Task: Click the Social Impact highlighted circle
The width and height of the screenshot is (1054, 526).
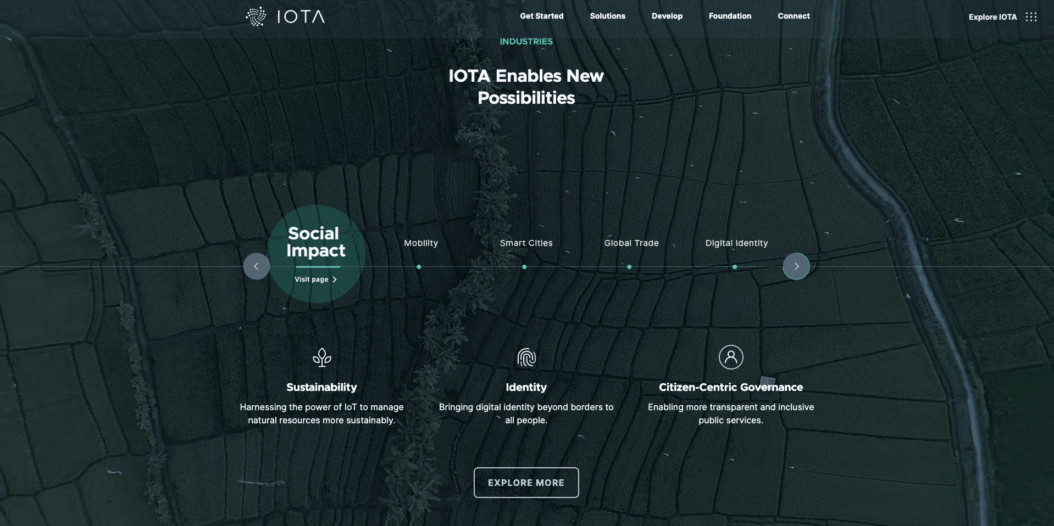Action: coord(316,242)
